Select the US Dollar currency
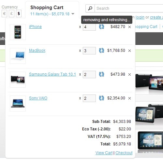Viewport: 163px width, 163px height. (19, 14)
